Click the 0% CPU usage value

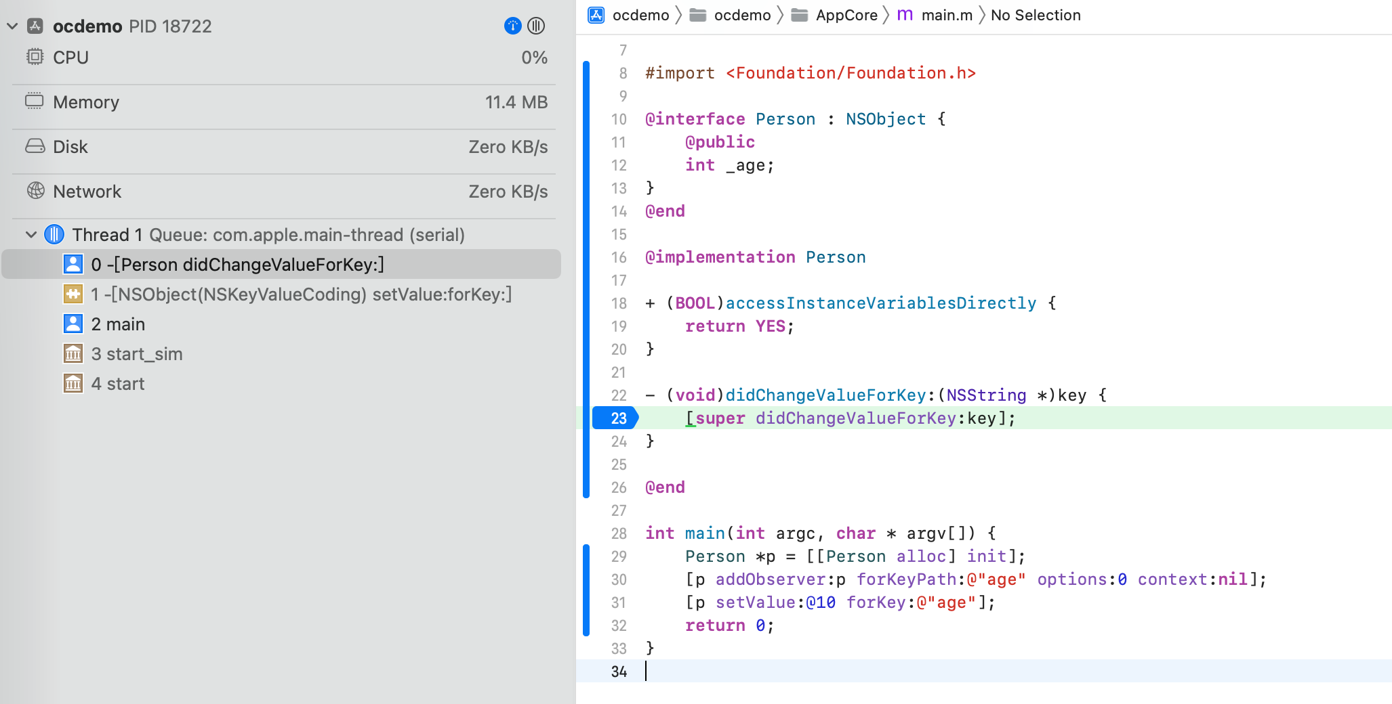[534, 58]
